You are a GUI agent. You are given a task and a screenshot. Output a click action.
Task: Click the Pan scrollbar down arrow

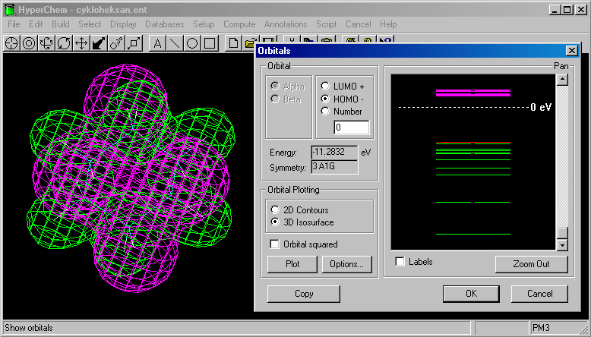562,245
